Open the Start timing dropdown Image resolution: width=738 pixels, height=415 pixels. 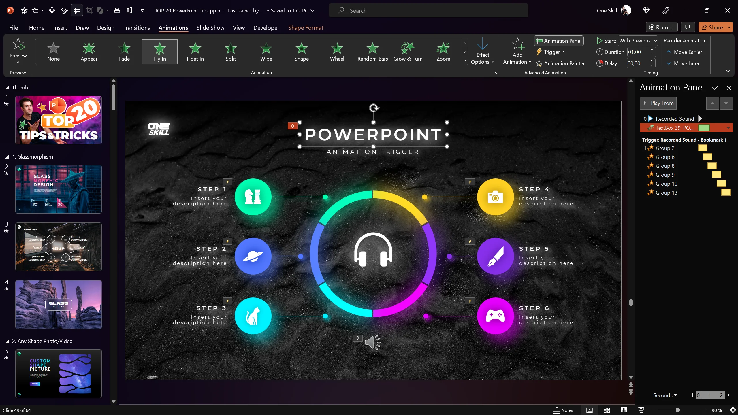[x=655, y=41]
